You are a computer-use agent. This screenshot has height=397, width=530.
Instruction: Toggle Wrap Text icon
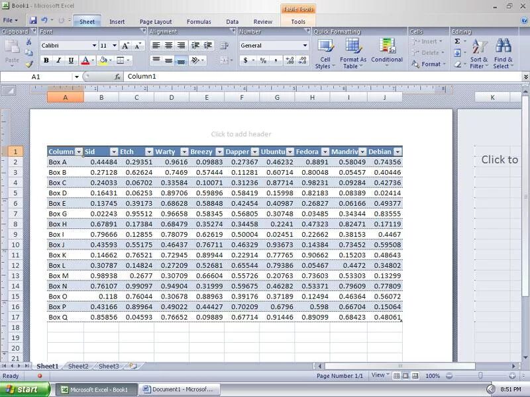224,45
